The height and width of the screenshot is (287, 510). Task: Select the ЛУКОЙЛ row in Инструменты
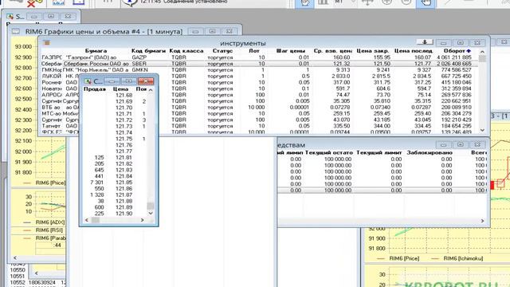pos(260,76)
